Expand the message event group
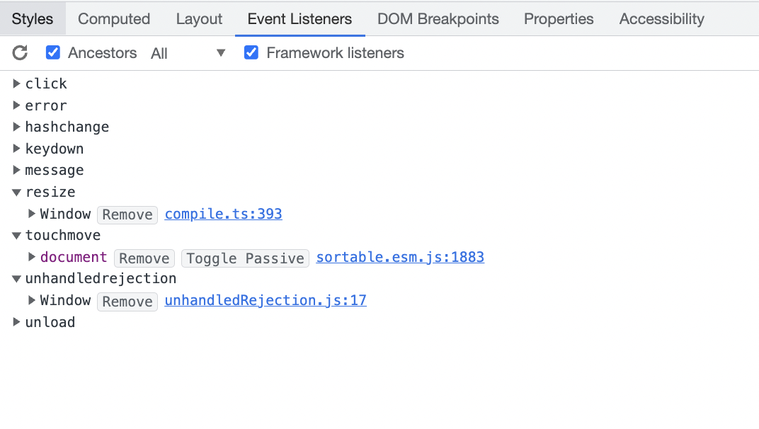The image size is (759, 429). [x=16, y=170]
